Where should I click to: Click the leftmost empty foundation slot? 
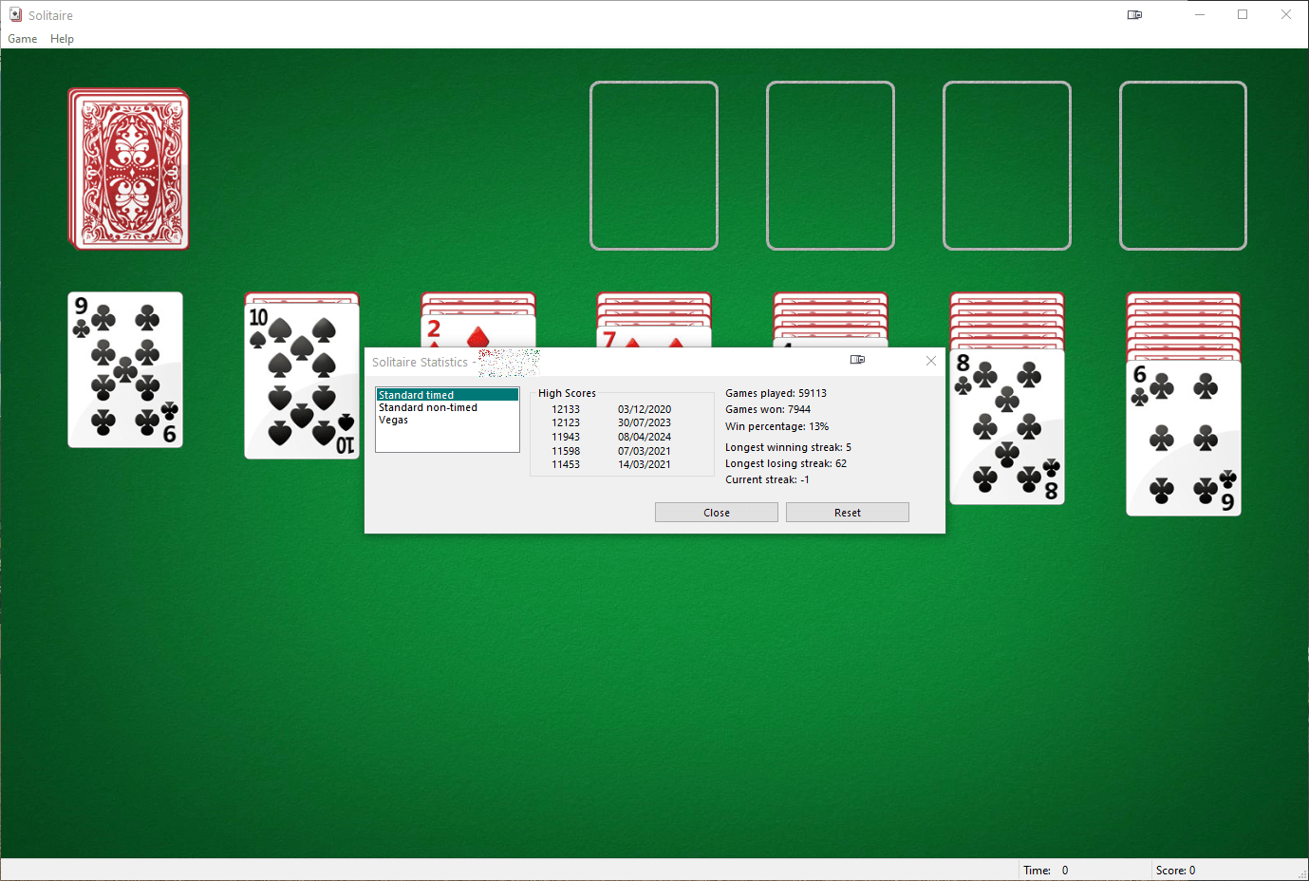(654, 166)
